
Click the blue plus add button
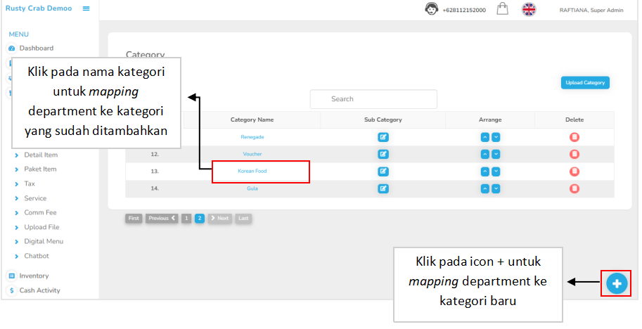pyautogui.click(x=617, y=283)
